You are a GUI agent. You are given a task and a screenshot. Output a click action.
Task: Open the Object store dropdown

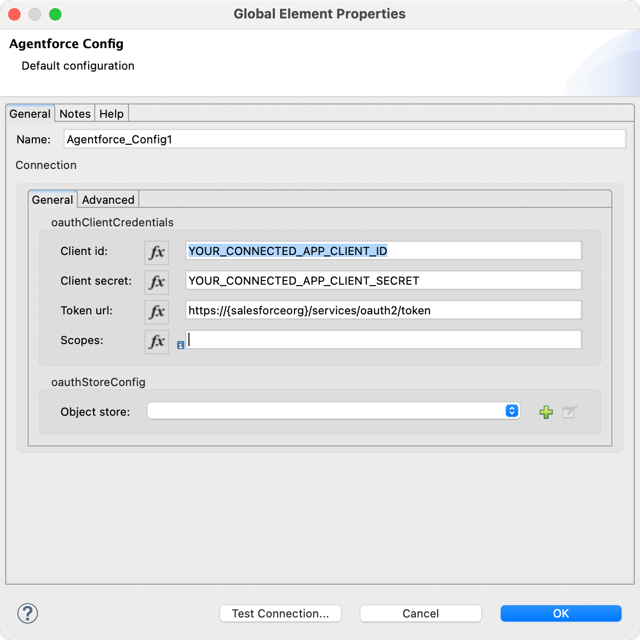pyautogui.click(x=334, y=411)
